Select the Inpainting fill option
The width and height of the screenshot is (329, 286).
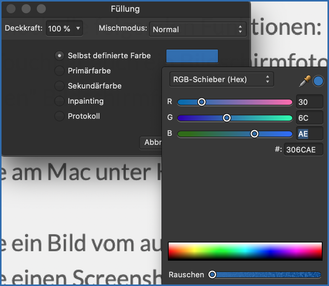click(x=59, y=101)
